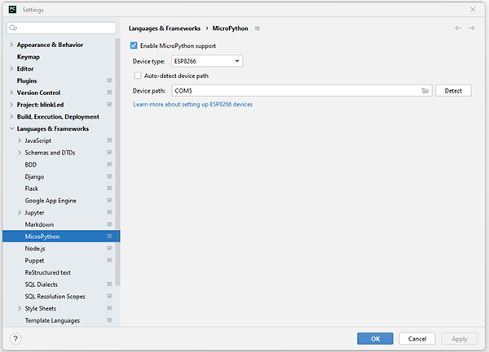Click the Detect button
This screenshot has width=489, height=352.
(x=453, y=90)
